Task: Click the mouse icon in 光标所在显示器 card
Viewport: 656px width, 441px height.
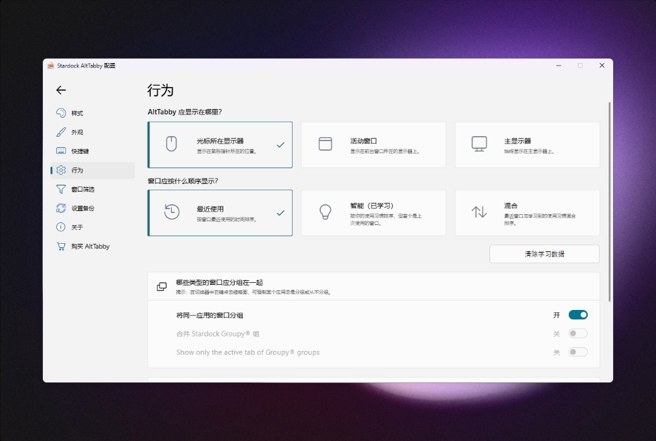Action: 172,144
